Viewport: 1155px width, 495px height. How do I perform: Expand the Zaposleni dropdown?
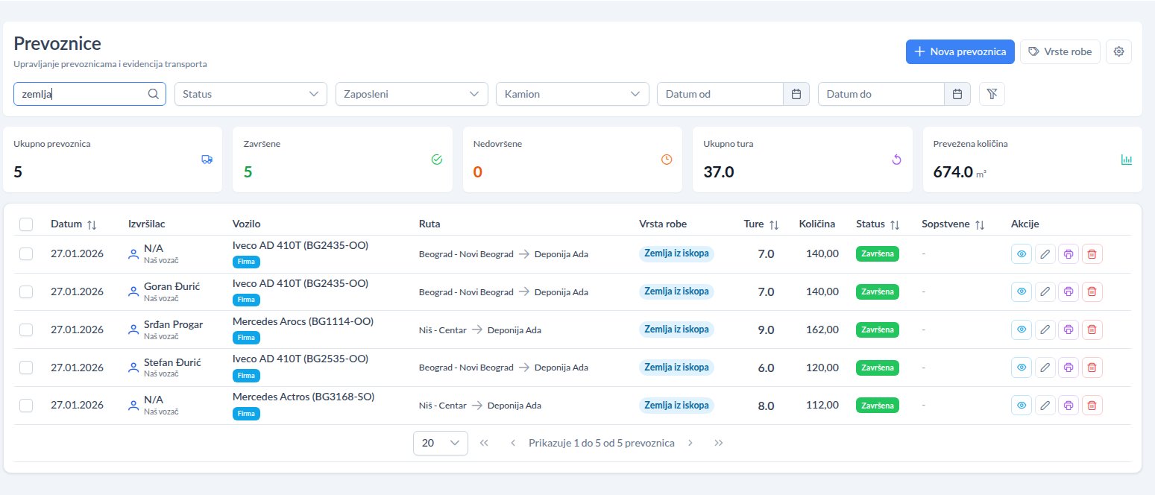coord(412,94)
